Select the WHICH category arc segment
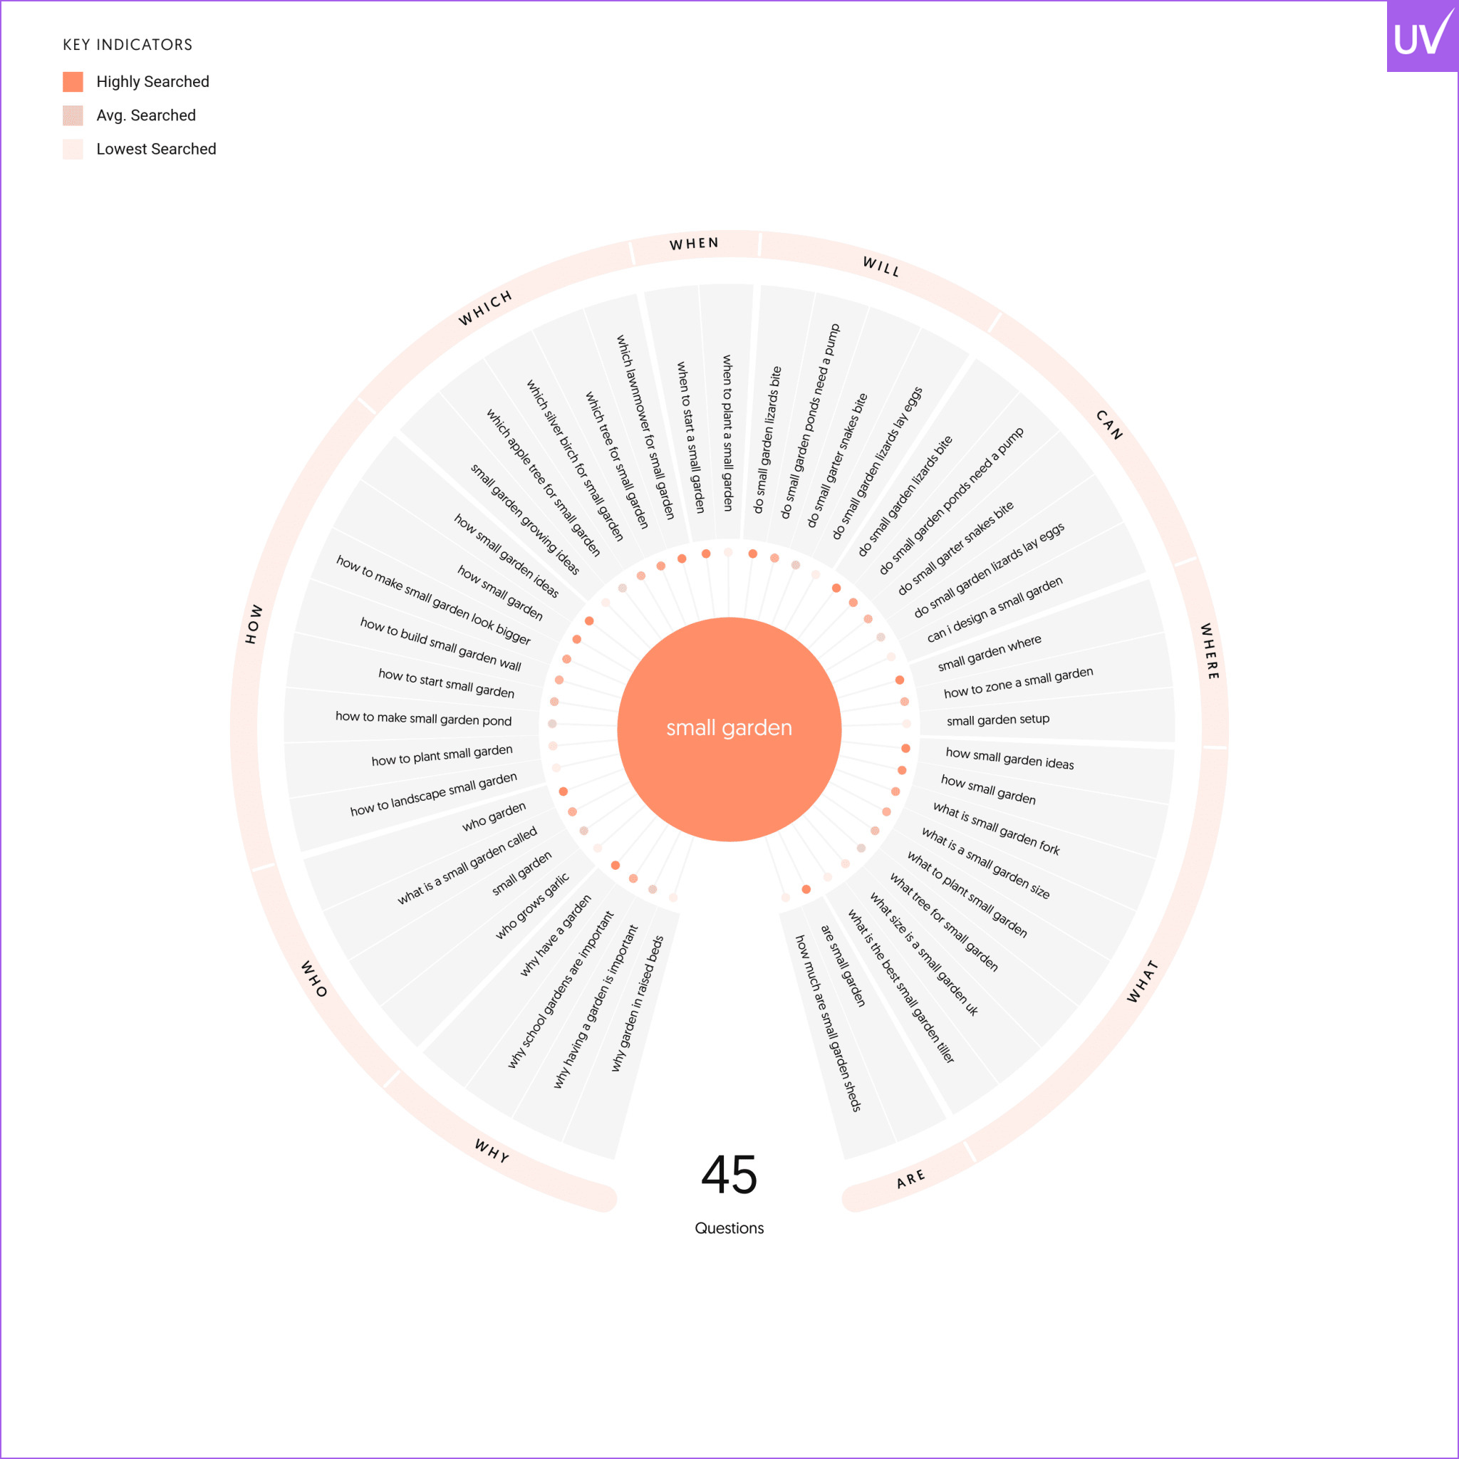 (486, 307)
